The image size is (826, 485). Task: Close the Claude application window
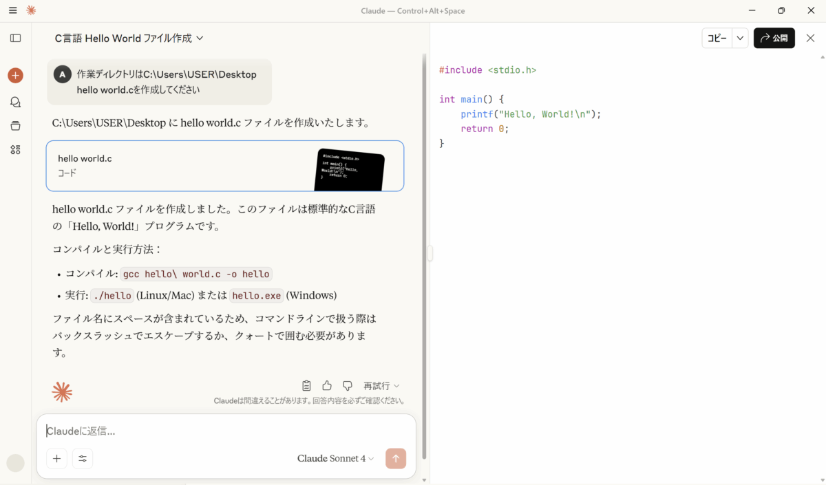point(811,10)
